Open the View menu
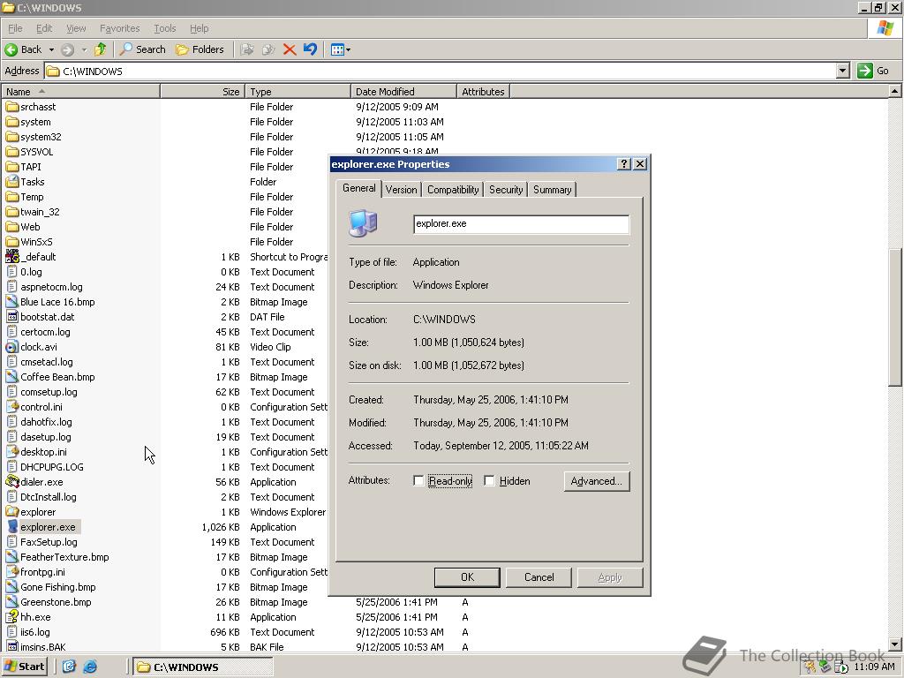The height and width of the screenshot is (678, 904). [76, 28]
